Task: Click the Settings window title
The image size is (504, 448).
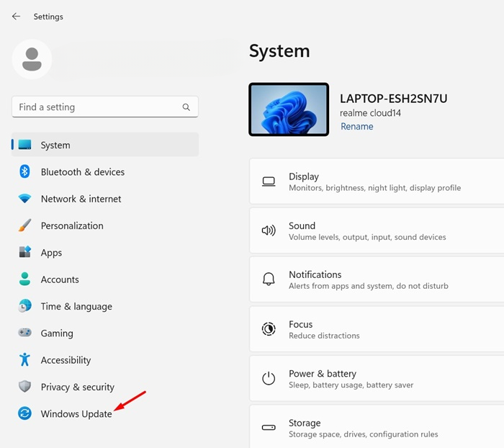Action: tap(48, 17)
